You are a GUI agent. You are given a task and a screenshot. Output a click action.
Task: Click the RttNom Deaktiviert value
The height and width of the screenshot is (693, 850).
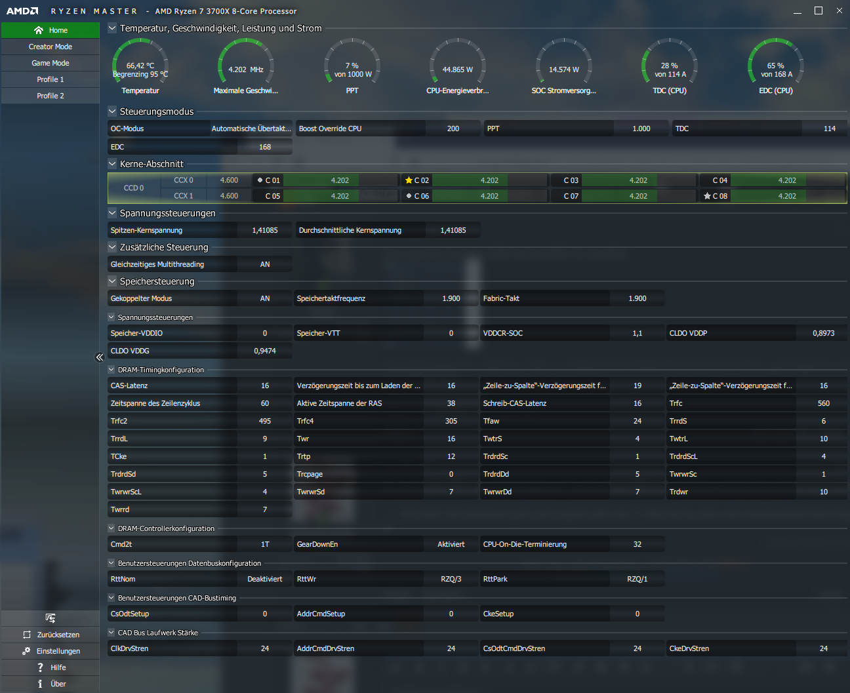(x=265, y=579)
